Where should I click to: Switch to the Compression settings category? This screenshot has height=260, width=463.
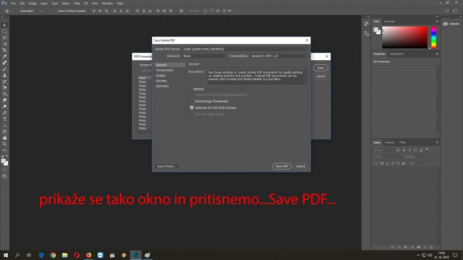(x=165, y=70)
